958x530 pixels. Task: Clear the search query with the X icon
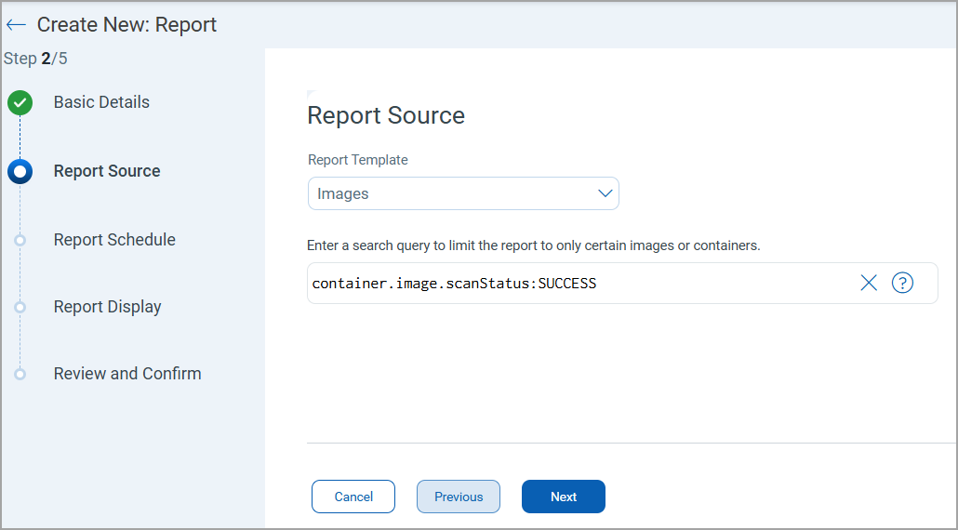(869, 284)
